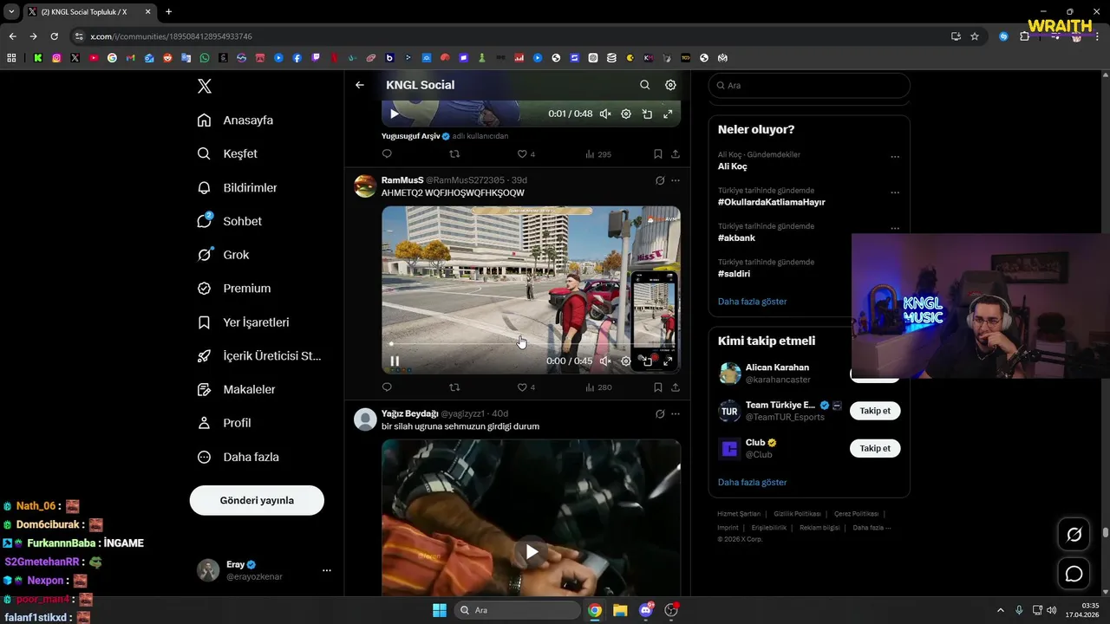Show hidden system tray icons
This screenshot has height=624, width=1110.
[x=1000, y=610]
